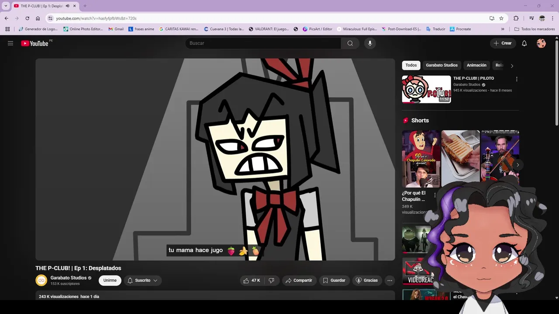Screen dimensions: 559x314
Task: Open the Chrome home page button
Action: 38,18
